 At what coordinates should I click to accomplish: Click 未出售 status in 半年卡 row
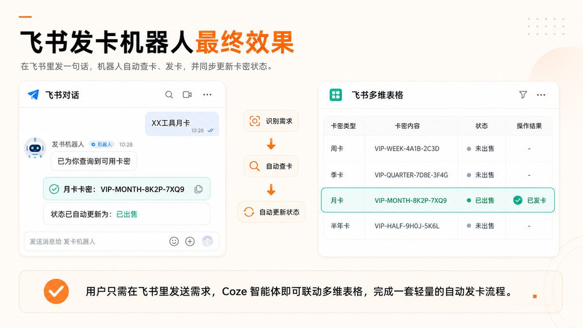[x=481, y=226]
